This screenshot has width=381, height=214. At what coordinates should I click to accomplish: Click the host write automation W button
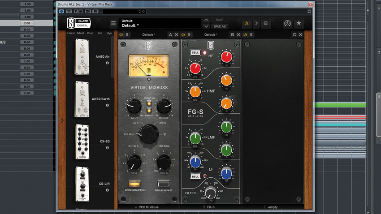pos(80,11)
